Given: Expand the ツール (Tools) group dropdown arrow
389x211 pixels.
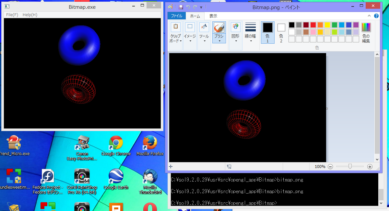Looking at the screenshot, I should pos(204,41).
